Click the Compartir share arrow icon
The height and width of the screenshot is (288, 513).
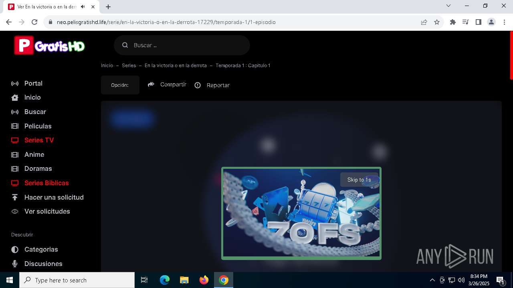pyautogui.click(x=151, y=84)
